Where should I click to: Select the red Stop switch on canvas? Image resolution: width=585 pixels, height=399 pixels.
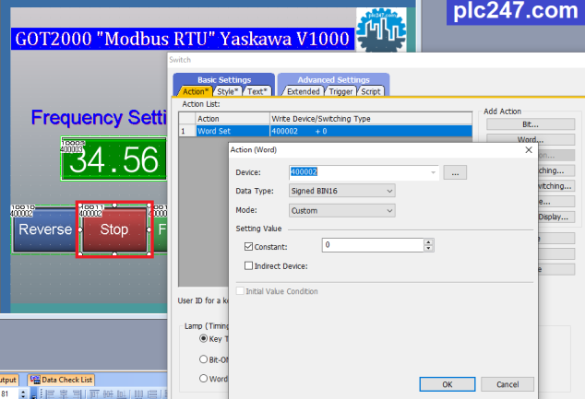[x=114, y=229]
